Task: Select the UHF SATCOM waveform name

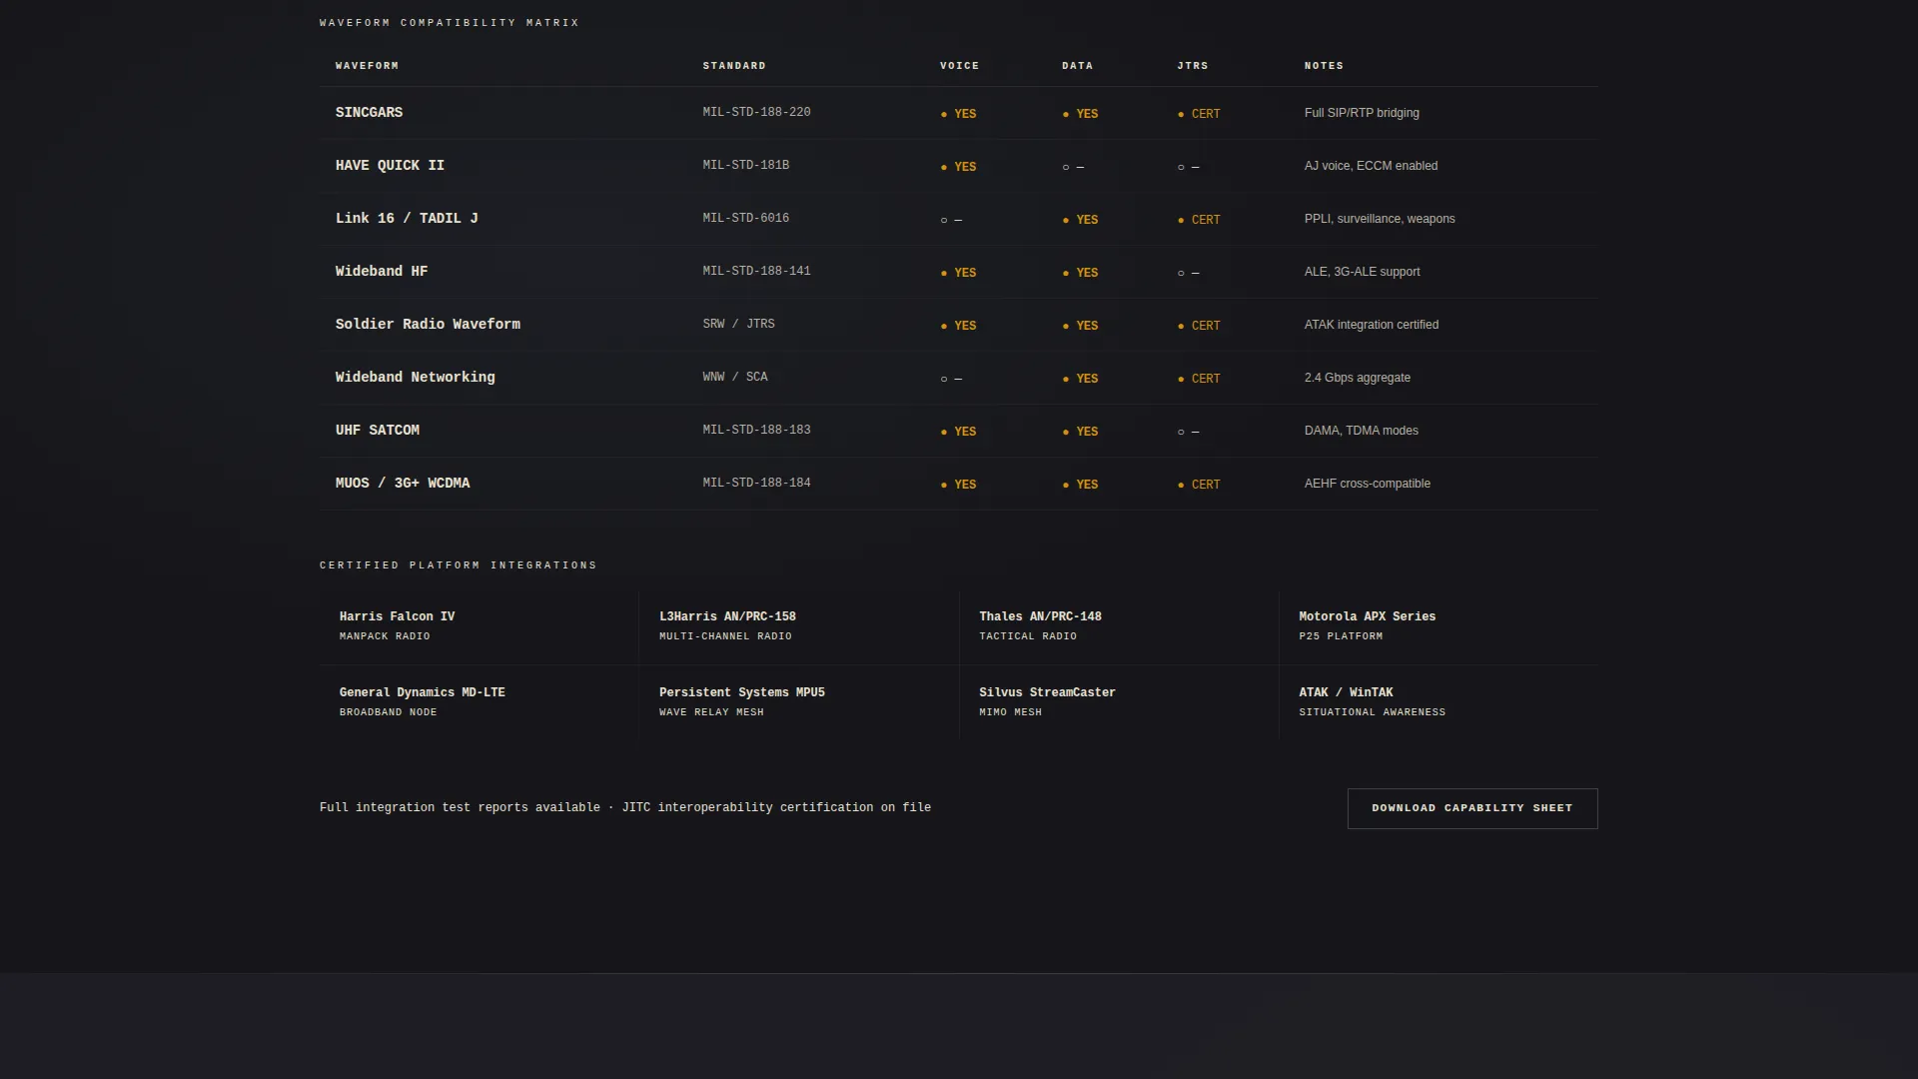Action: pos(378,431)
